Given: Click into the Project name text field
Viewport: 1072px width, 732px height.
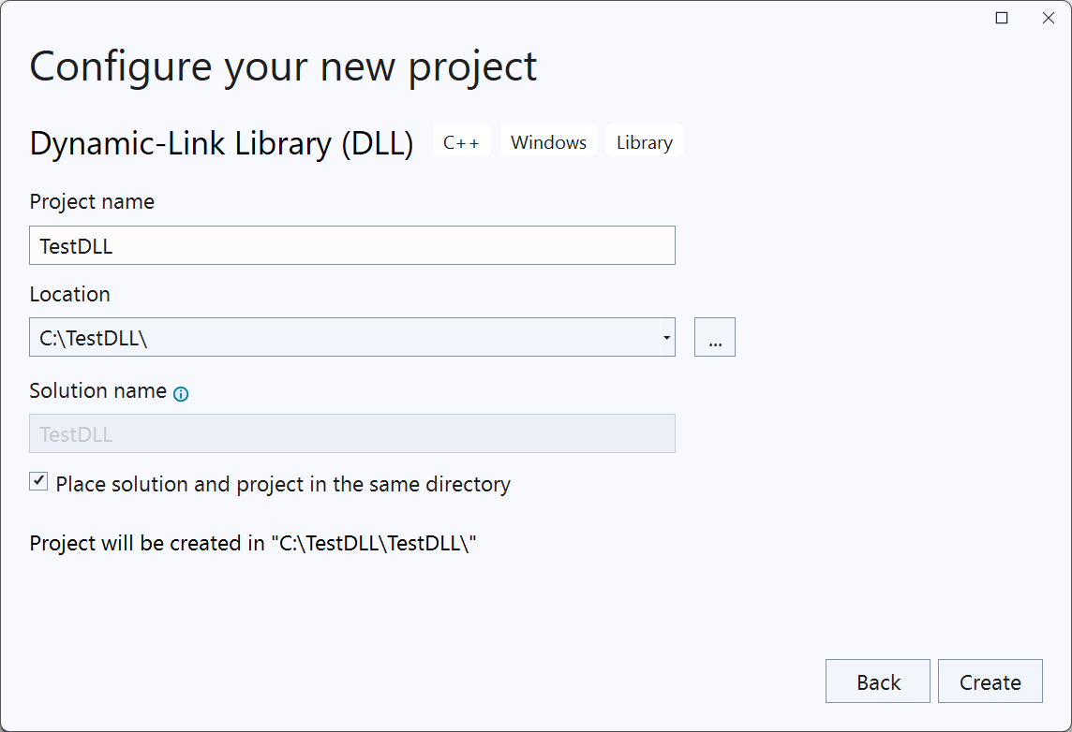Looking at the screenshot, I should click(351, 246).
